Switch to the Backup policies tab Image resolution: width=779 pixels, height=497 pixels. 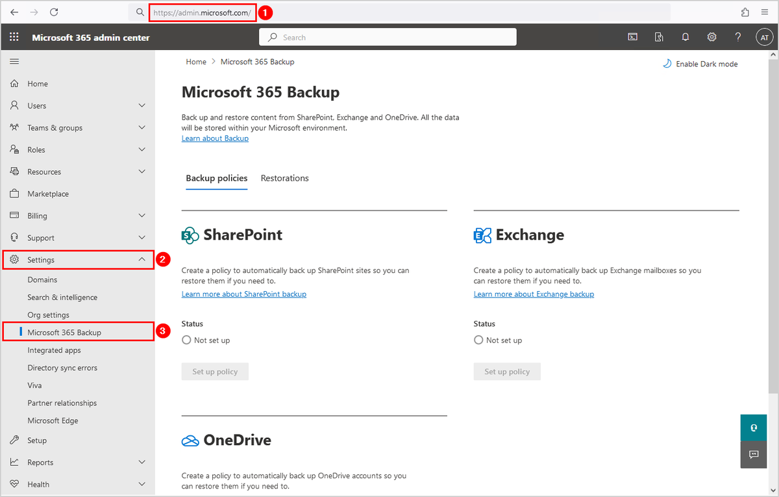(217, 178)
